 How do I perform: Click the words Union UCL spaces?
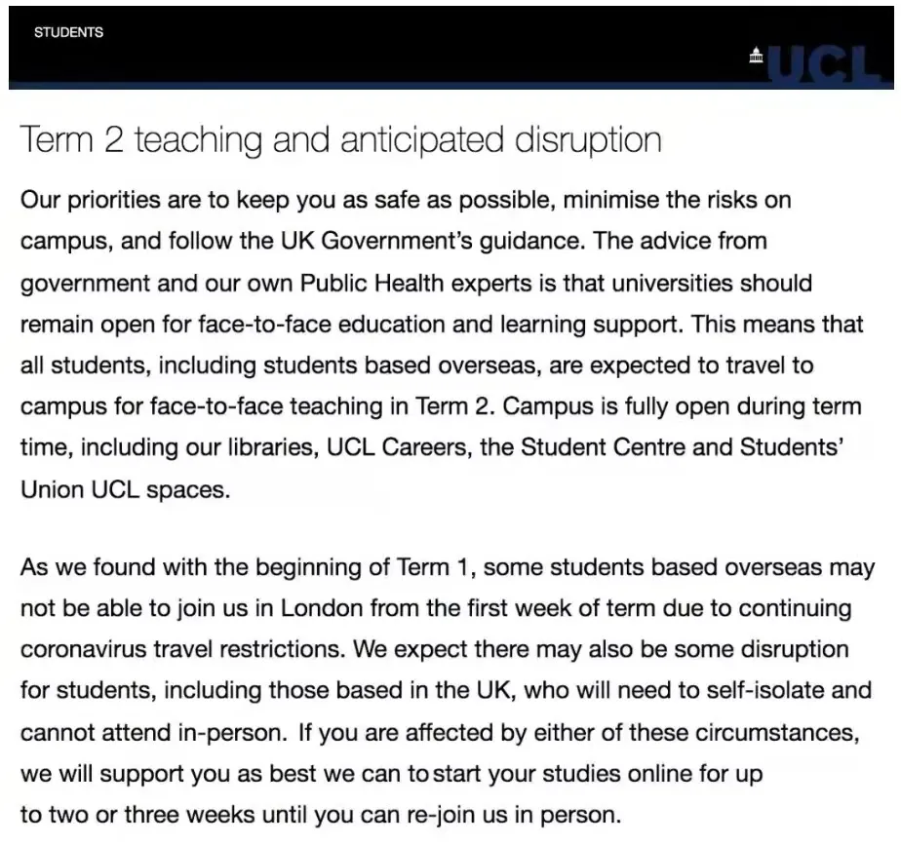(125, 489)
